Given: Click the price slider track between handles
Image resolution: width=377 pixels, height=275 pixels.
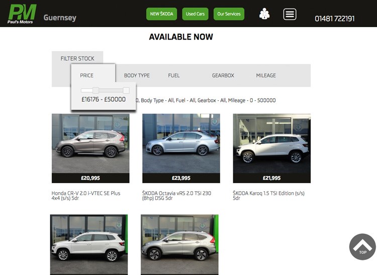Looking at the screenshot, I should pos(111,90).
